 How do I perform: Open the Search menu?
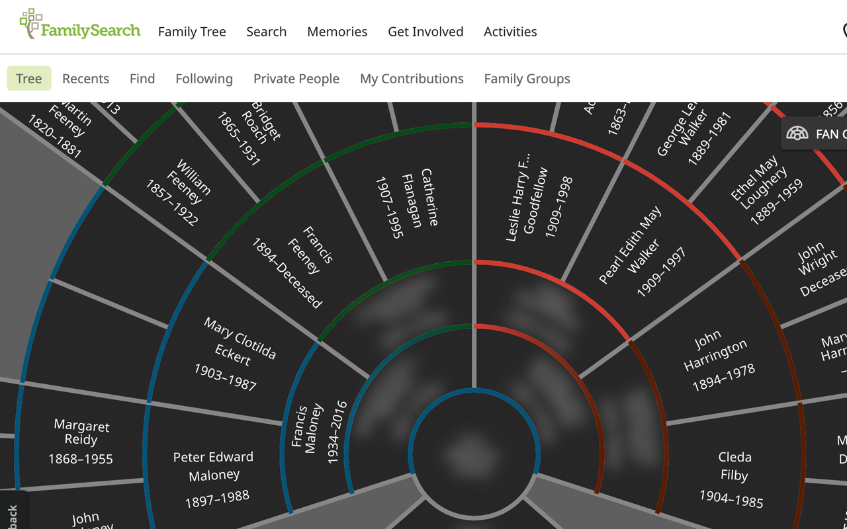click(266, 32)
